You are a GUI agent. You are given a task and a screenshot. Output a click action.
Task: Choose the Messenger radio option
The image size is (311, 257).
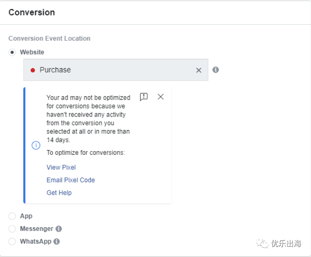[x=13, y=229]
